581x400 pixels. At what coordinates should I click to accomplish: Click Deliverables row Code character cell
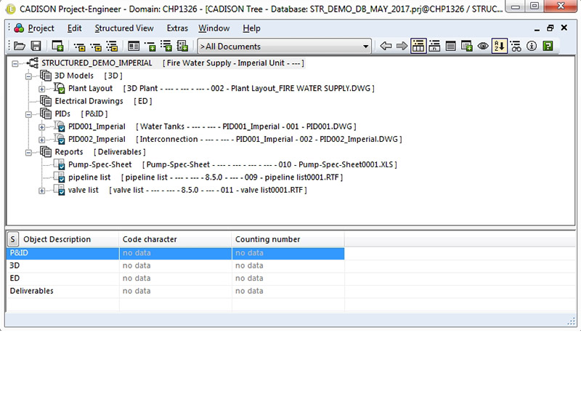tap(175, 291)
